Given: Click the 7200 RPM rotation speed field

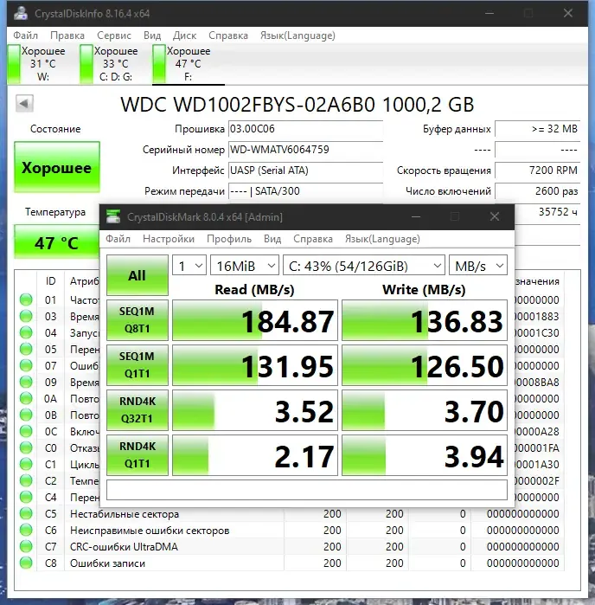Looking at the screenshot, I should tap(538, 171).
